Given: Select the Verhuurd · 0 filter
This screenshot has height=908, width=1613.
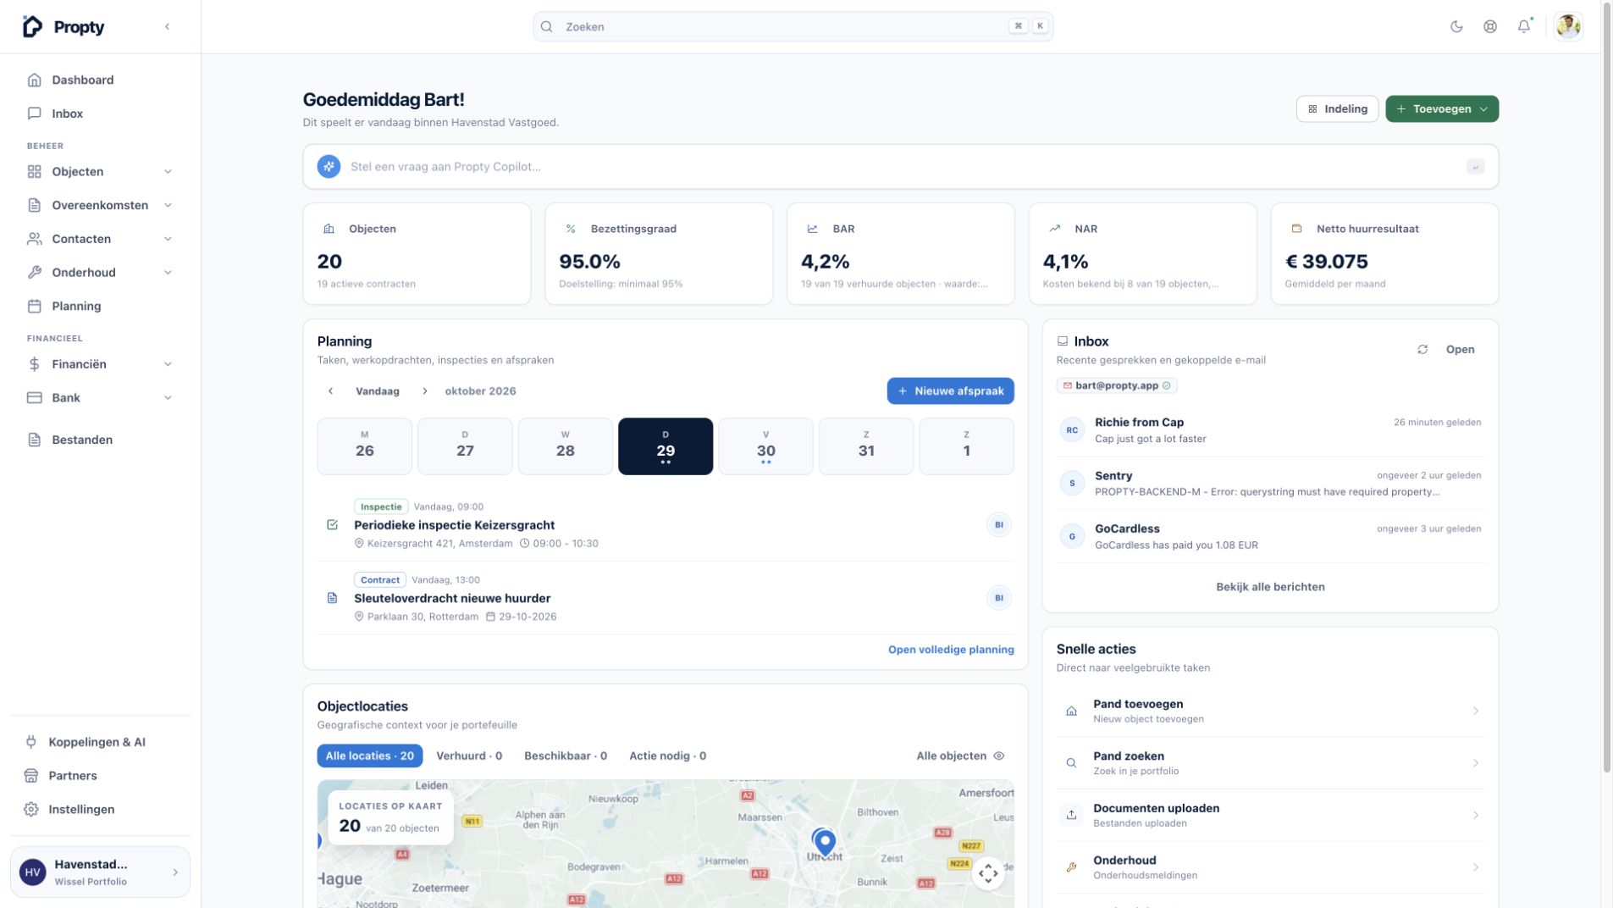Looking at the screenshot, I should coord(469,756).
